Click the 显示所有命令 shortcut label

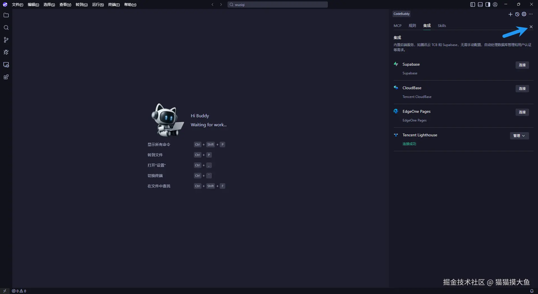pyautogui.click(x=159, y=144)
